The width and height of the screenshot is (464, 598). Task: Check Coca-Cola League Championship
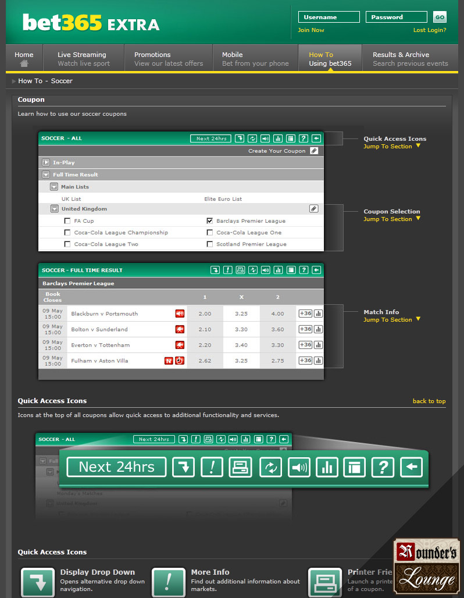(67, 232)
